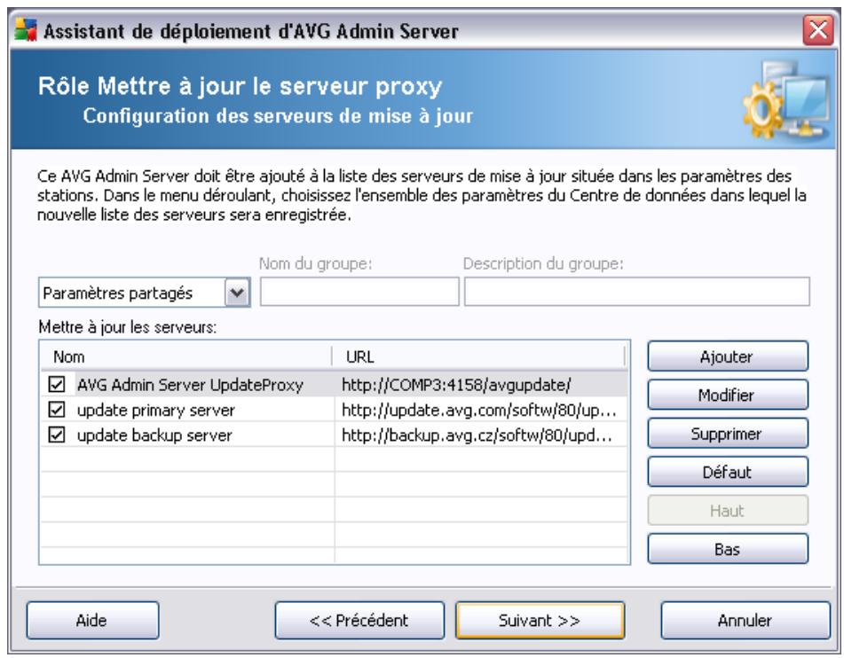Click the Bas button

[x=728, y=549]
